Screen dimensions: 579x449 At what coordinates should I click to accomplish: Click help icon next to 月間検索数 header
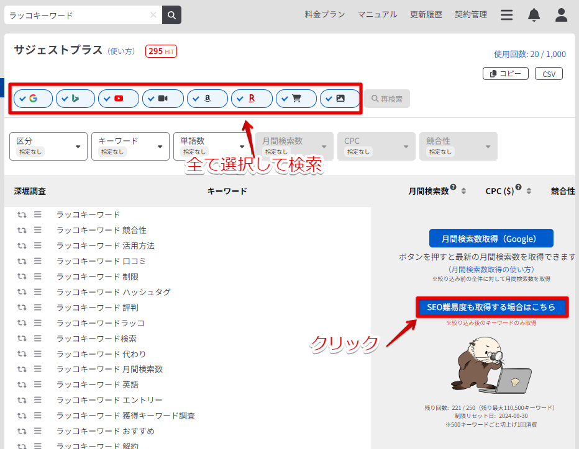pyautogui.click(x=454, y=188)
